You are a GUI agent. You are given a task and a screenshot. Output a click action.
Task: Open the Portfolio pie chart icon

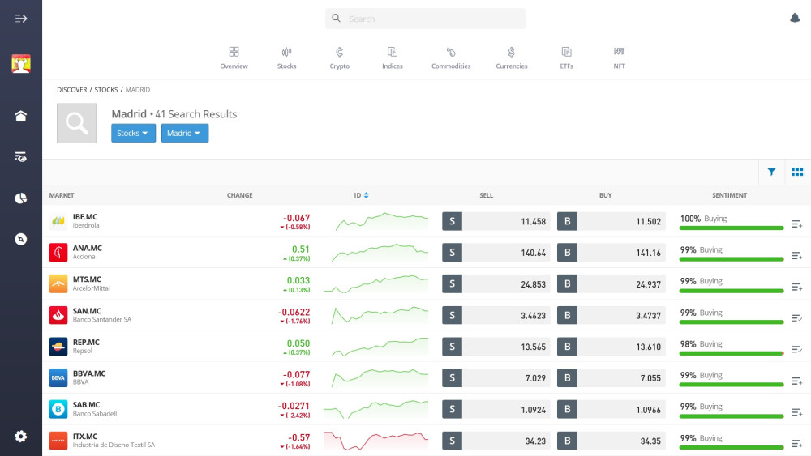click(x=21, y=198)
